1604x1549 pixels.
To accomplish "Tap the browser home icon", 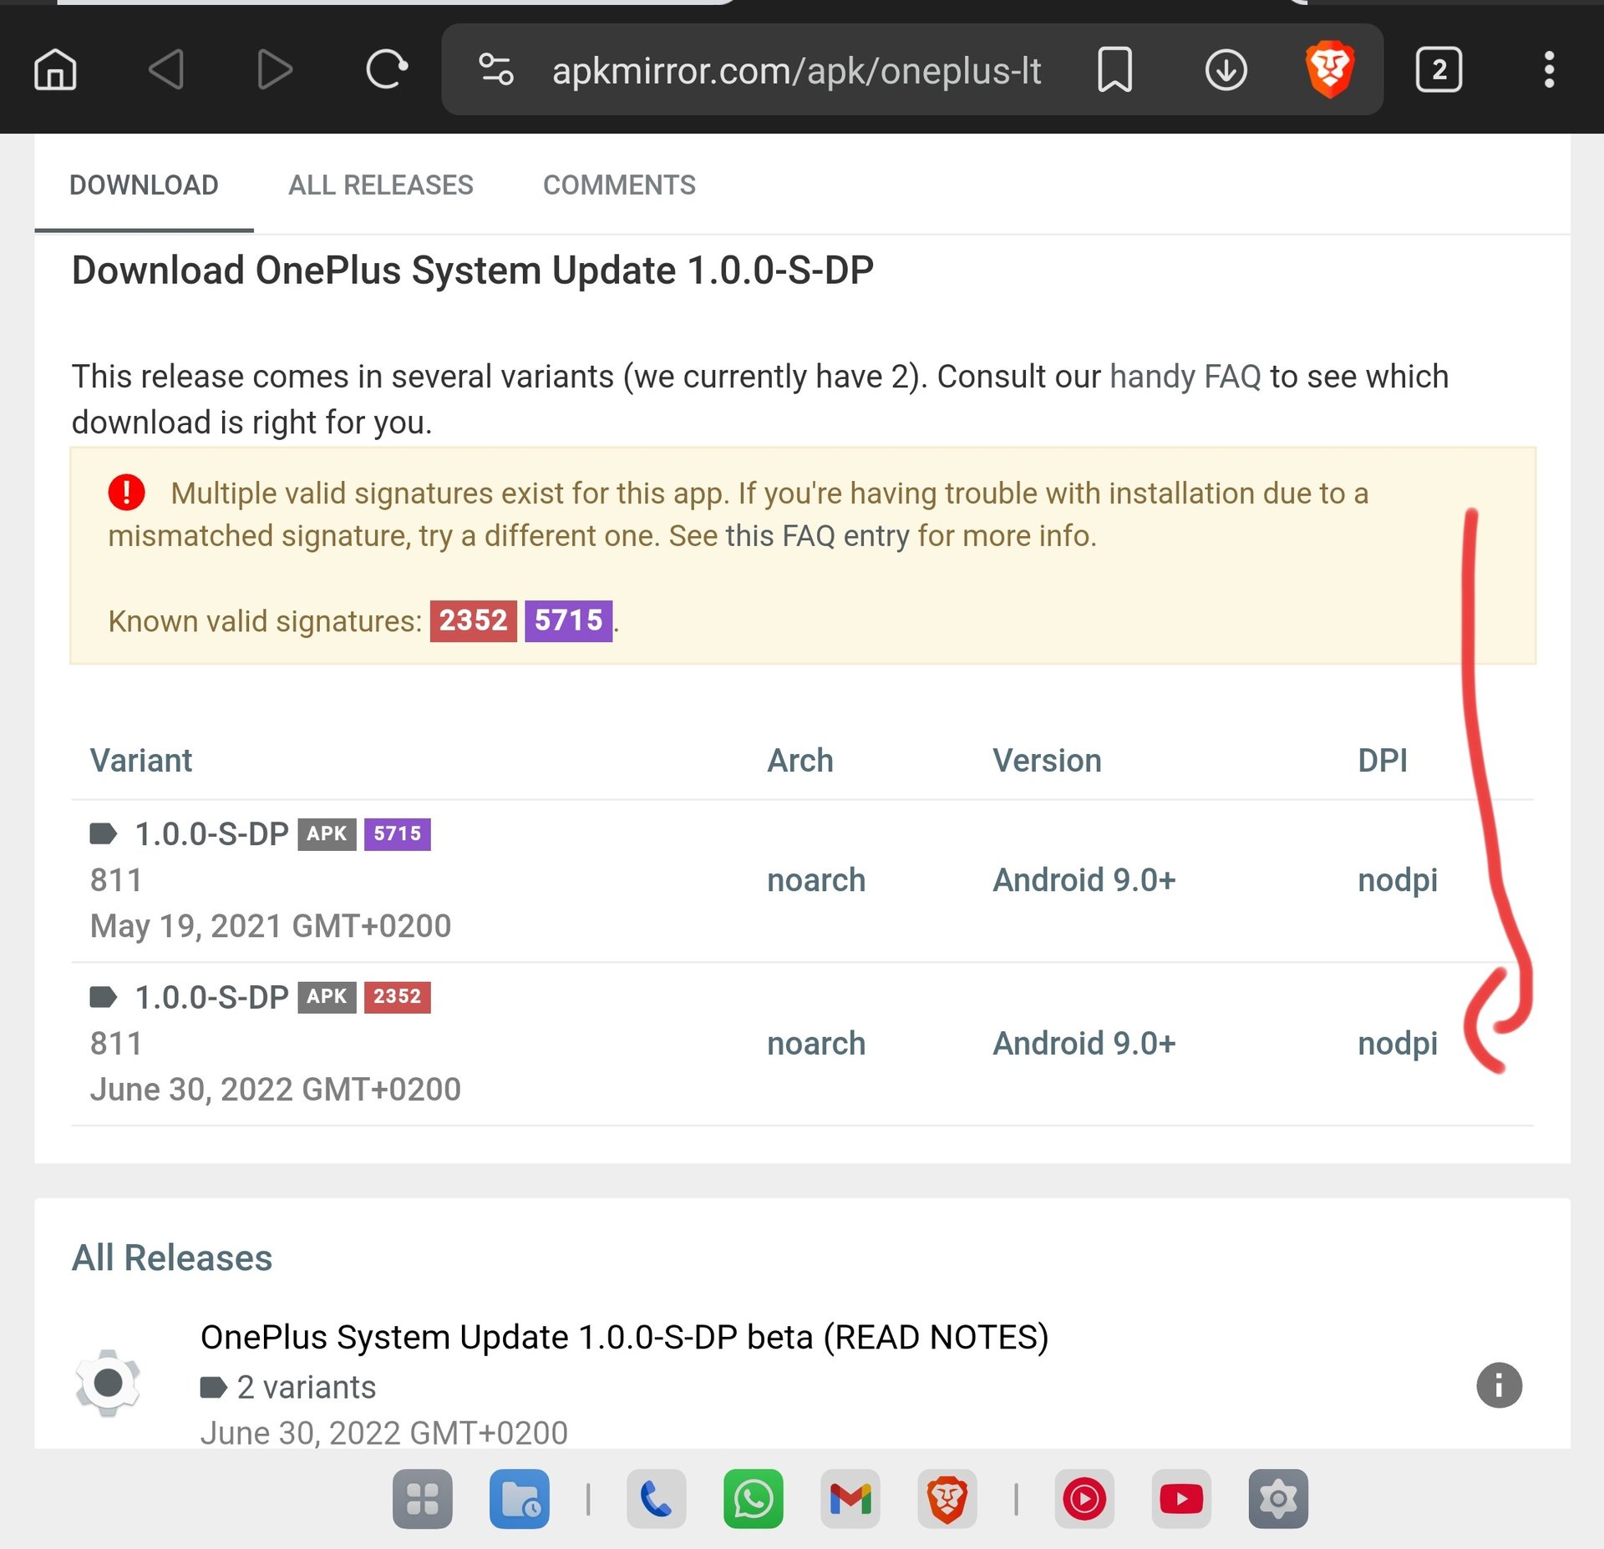I will tap(55, 69).
